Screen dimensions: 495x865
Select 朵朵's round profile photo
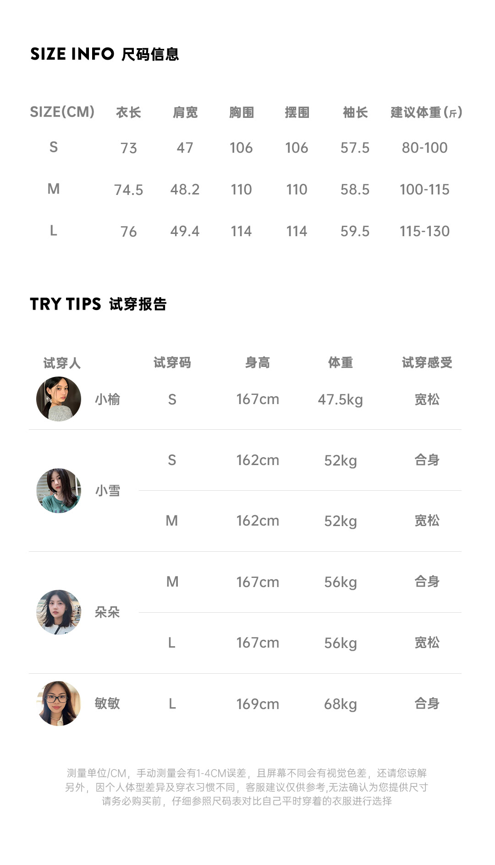click(59, 612)
